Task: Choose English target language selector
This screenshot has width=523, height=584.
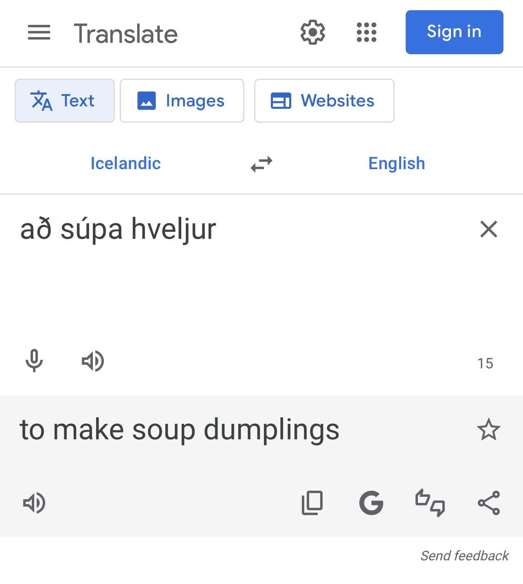Action: 396,163
